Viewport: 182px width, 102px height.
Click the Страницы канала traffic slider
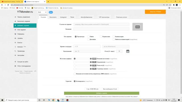pyautogui.click(x=83, y=69)
